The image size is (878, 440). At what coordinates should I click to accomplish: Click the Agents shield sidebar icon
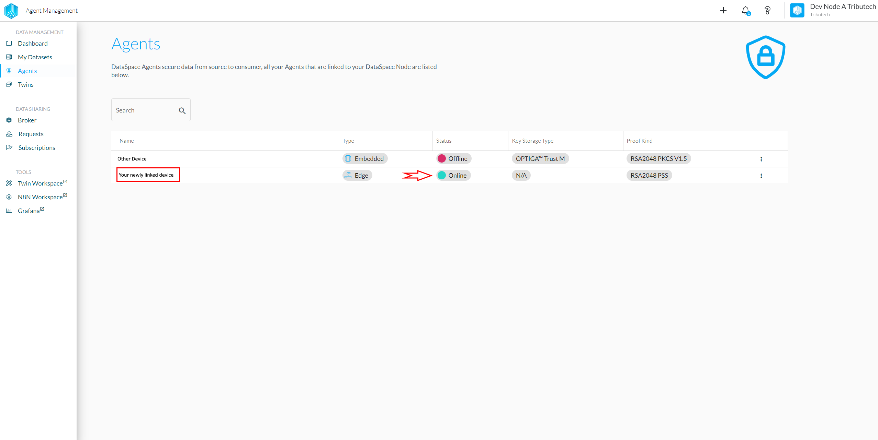9,71
